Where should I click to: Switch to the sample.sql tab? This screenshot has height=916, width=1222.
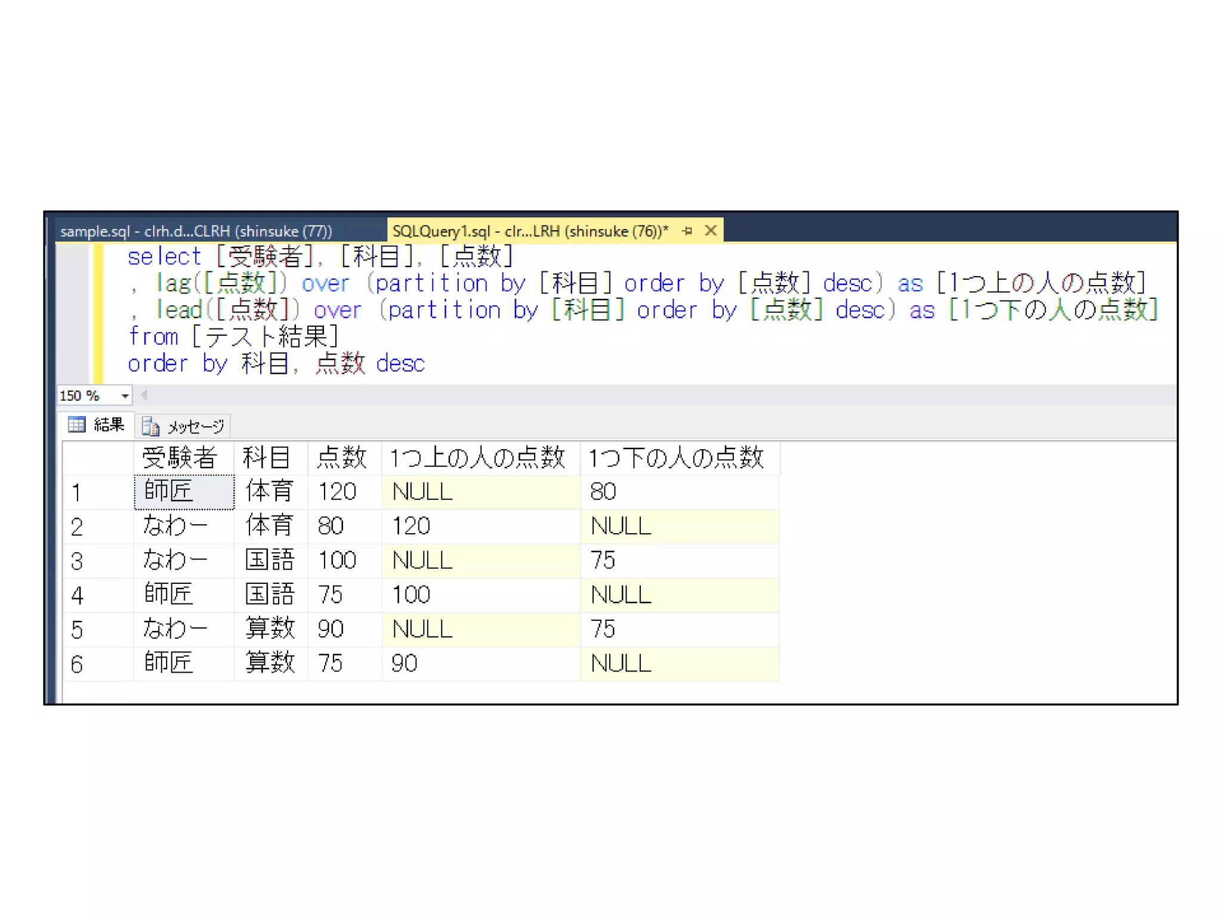[x=196, y=231]
